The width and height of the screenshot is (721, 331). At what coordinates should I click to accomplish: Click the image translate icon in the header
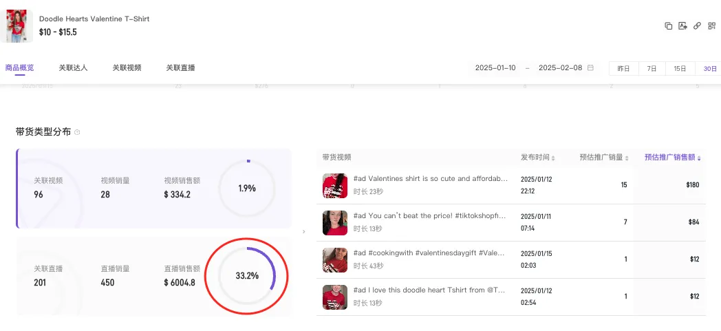(x=683, y=26)
